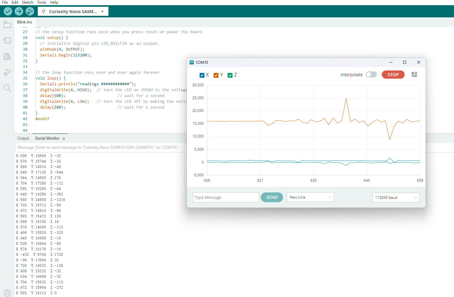Click the COM10 window Arduino icon
454x297 pixels.
192,62
